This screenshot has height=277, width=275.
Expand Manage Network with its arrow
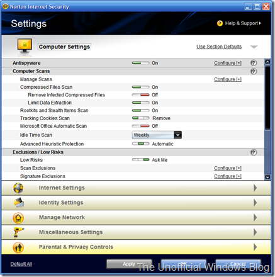(255, 218)
